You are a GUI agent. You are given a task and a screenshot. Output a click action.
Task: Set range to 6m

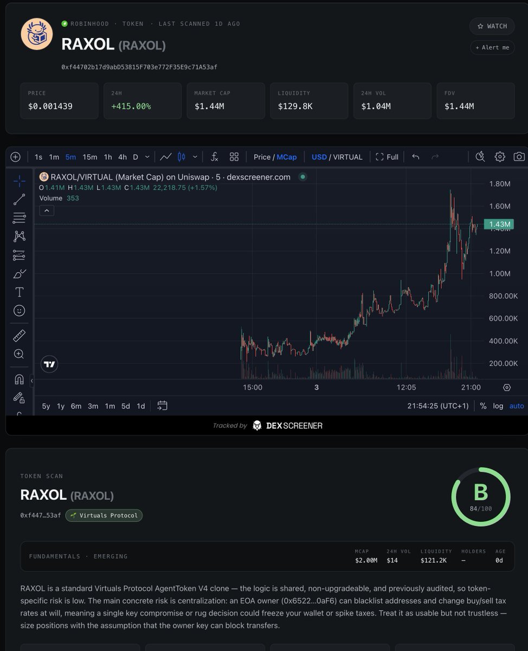point(76,406)
